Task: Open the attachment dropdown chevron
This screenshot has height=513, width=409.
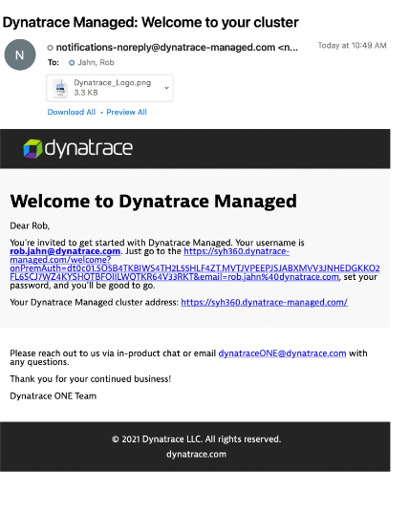Action: (166, 88)
